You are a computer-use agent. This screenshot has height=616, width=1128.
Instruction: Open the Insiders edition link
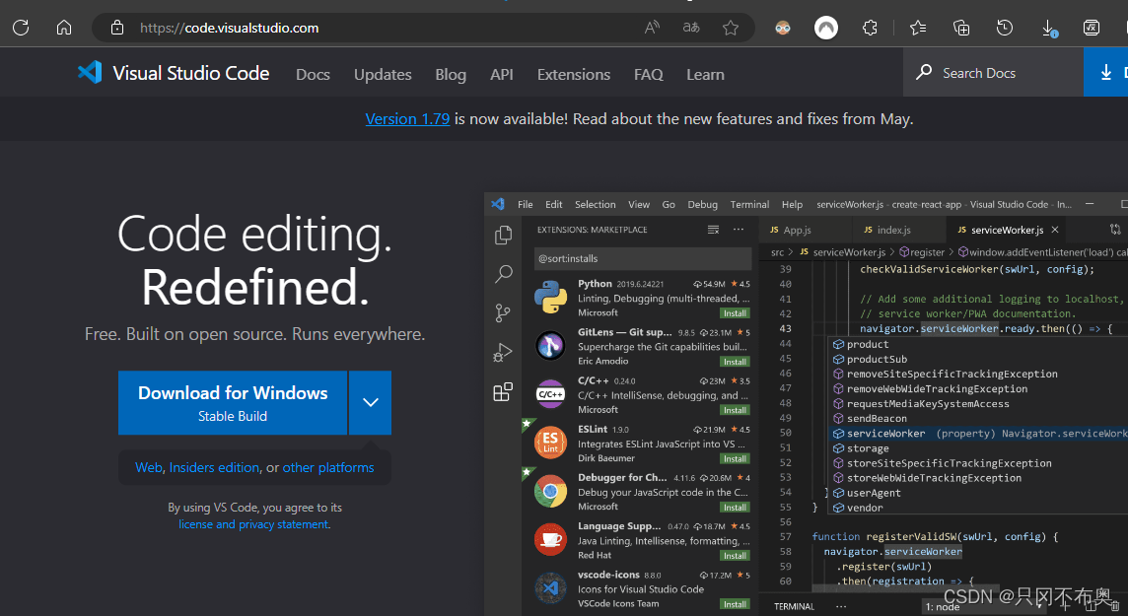pos(214,467)
